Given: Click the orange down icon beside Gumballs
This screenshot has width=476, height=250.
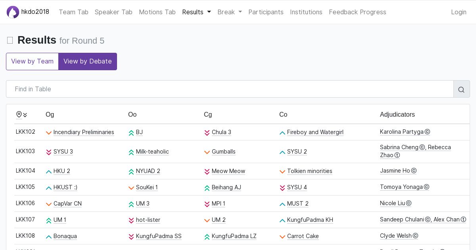Looking at the screenshot, I should coord(207,152).
